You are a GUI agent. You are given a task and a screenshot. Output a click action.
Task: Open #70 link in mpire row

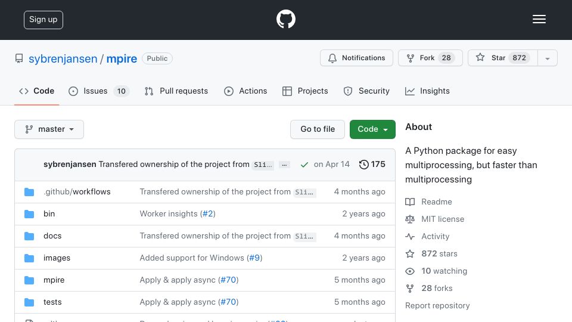tap(228, 280)
